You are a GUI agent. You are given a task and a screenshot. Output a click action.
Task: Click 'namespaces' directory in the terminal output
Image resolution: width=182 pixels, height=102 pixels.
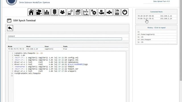[x=73, y=62]
